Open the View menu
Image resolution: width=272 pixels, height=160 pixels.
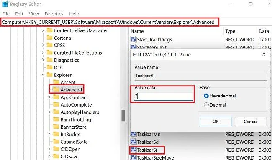pyautogui.click(x=34, y=14)
